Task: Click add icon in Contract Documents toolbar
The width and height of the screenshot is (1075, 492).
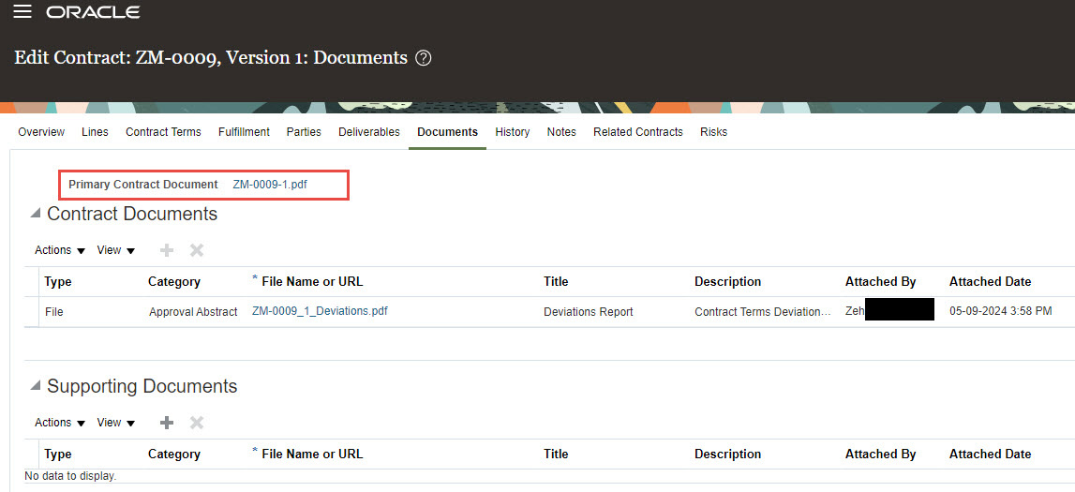Action: click(167, 251)
